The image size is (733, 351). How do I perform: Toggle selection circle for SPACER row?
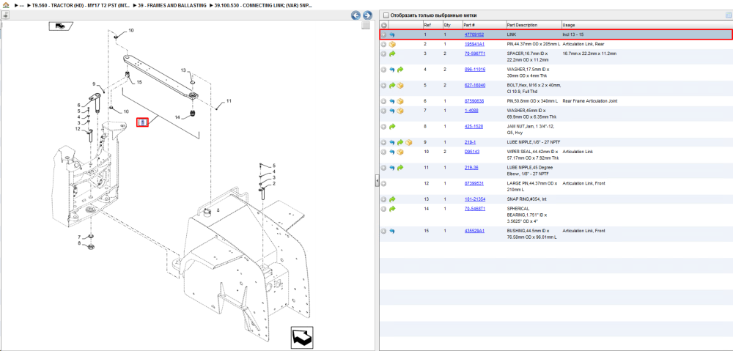coord(384,53)
